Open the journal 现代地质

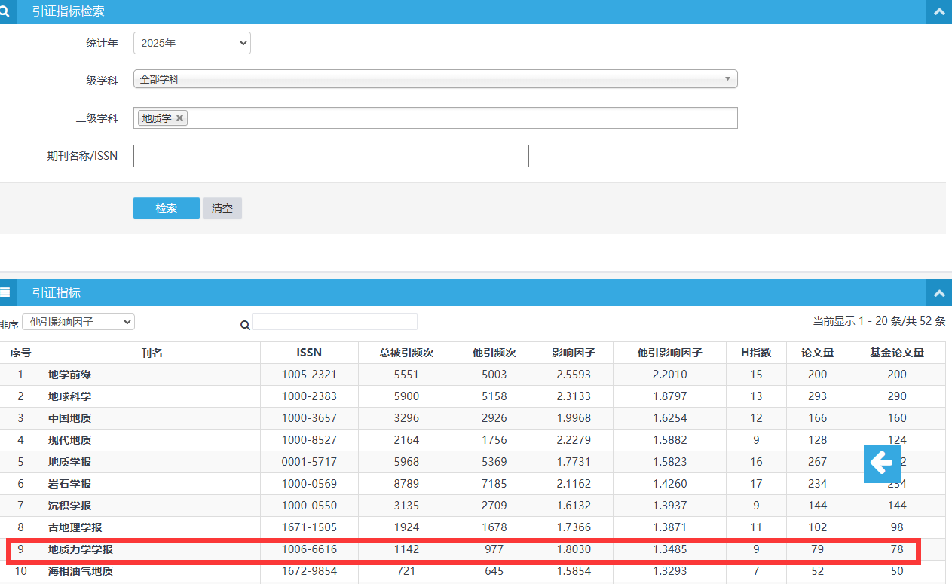point(69,440)
